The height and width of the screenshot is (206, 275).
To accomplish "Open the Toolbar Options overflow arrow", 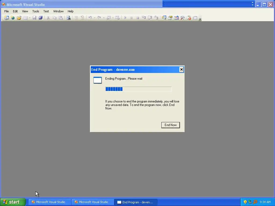I will 200,19.
